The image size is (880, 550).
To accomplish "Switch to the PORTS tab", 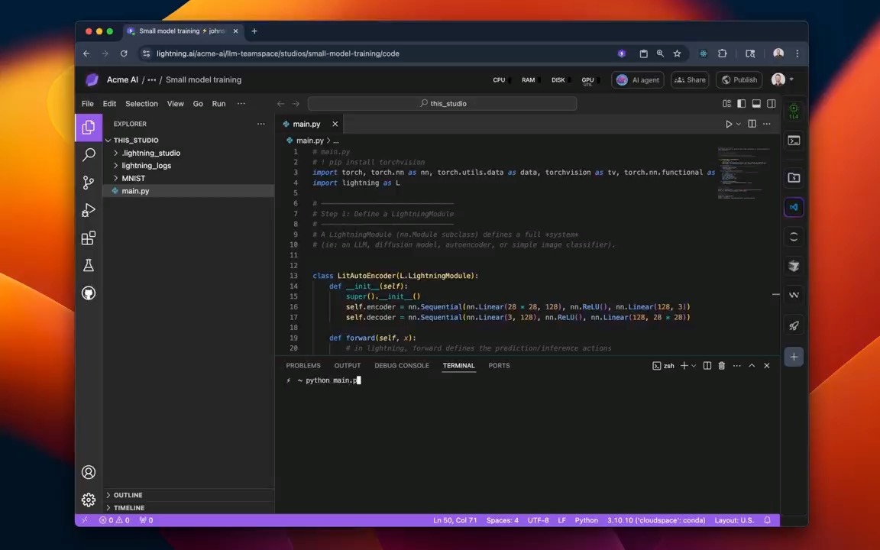I will coord(499,365).
